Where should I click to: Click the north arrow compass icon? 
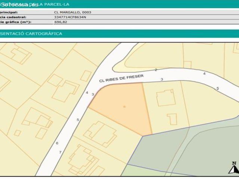click(234, 168)
